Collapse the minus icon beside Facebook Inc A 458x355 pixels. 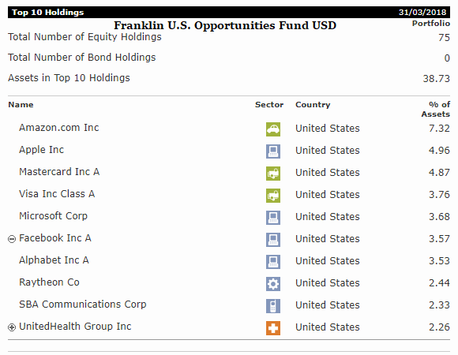point(12,239)
